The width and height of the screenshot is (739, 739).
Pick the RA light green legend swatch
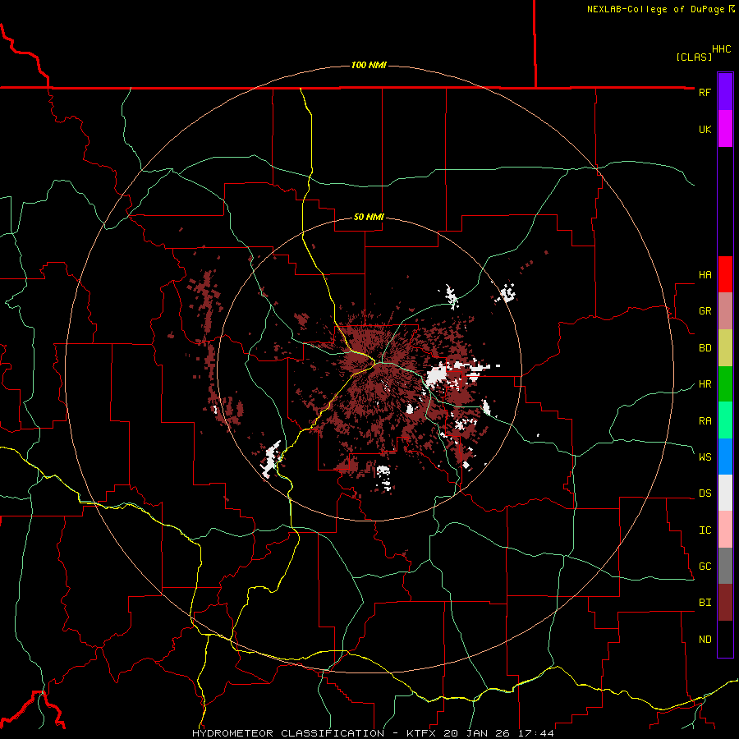click(725, 420)
